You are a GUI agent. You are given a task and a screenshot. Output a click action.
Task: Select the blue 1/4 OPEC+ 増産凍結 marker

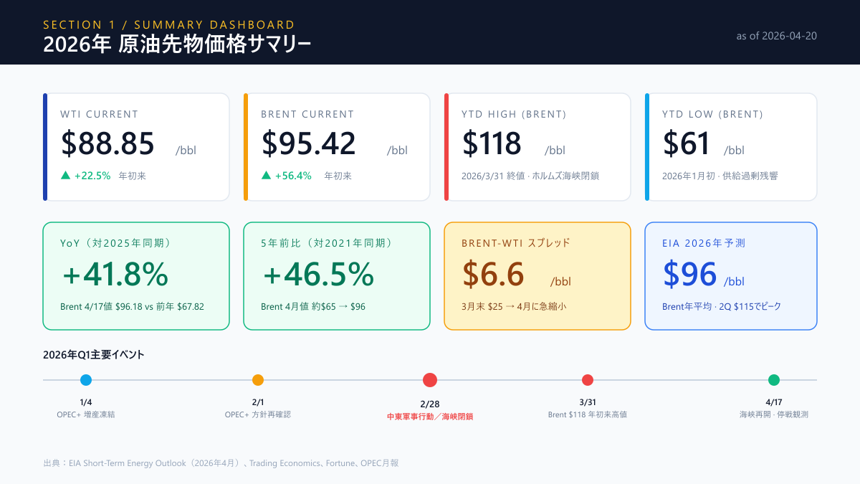(86, 380)
